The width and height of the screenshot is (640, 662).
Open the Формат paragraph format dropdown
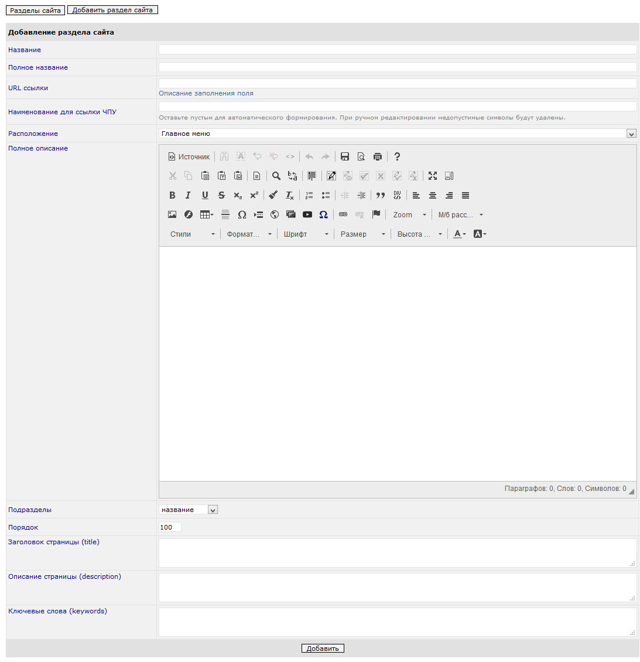(248, 234)
